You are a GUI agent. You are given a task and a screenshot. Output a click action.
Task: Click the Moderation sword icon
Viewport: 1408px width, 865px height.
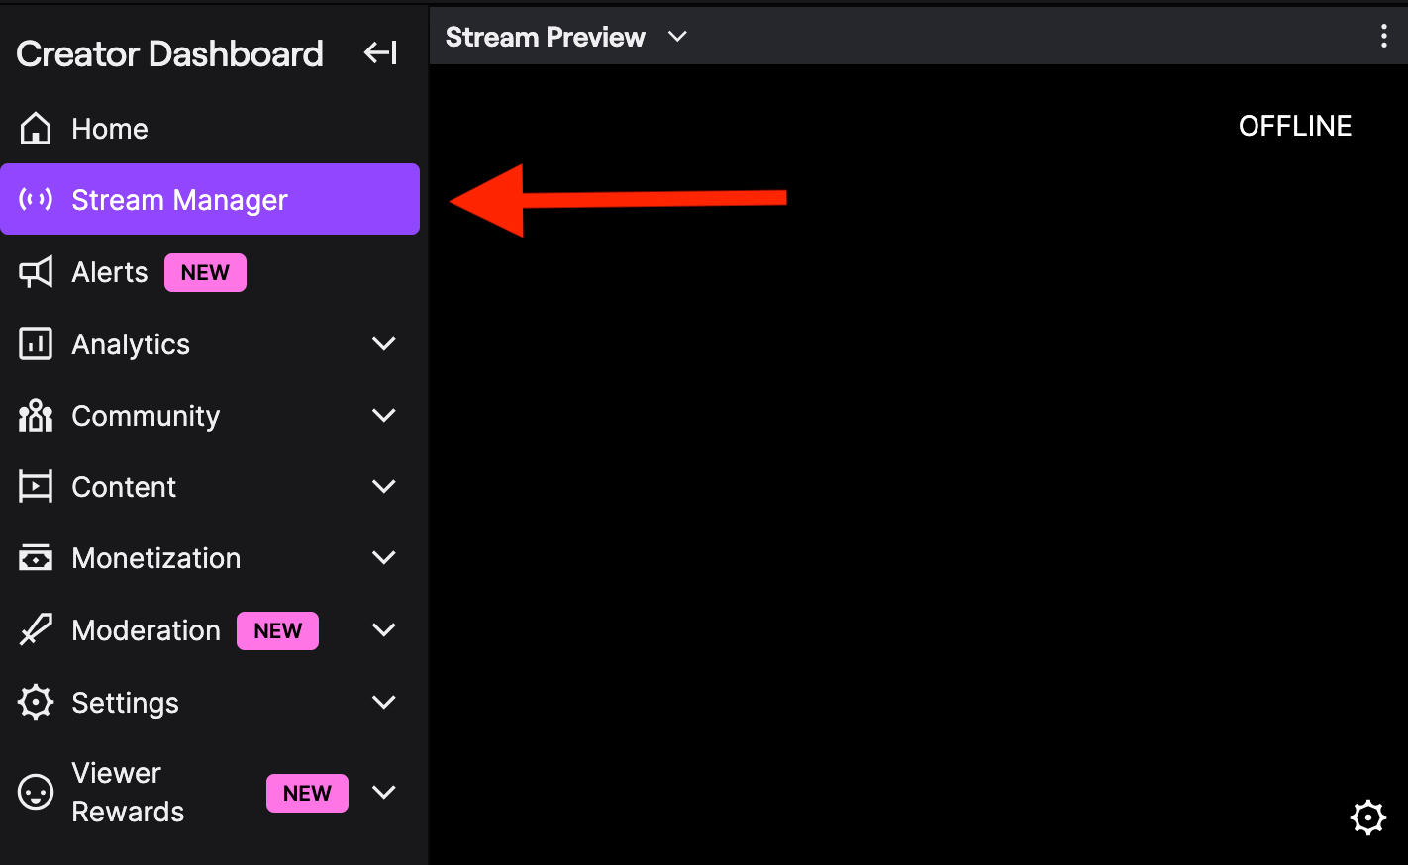(36, 630)
